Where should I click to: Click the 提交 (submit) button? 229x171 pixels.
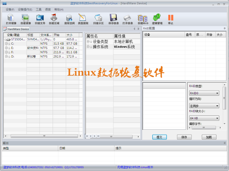pos(159,137)
